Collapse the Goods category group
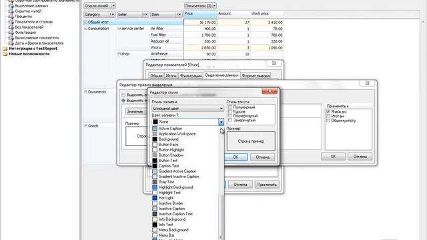427x240 pixels. [x=86, y=126]
